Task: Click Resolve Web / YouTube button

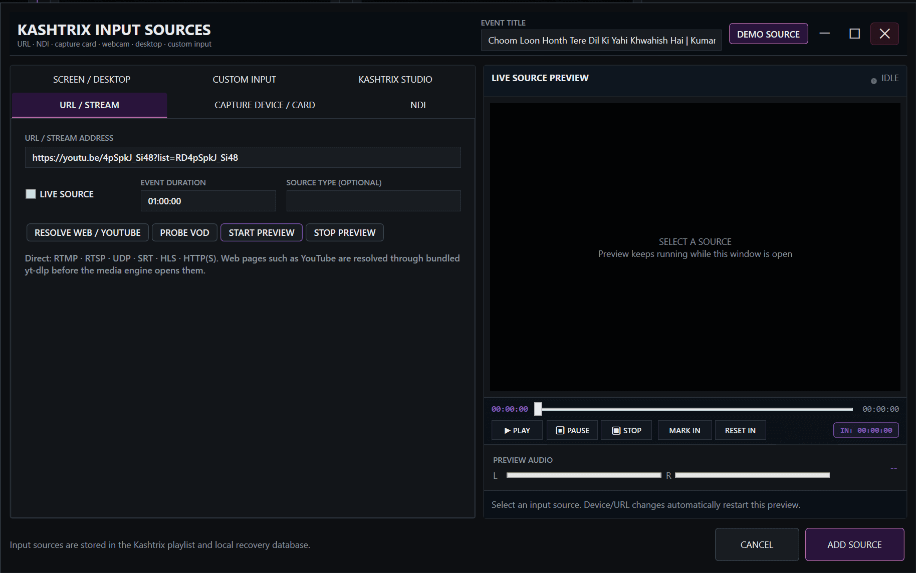Action: [87, 232]
